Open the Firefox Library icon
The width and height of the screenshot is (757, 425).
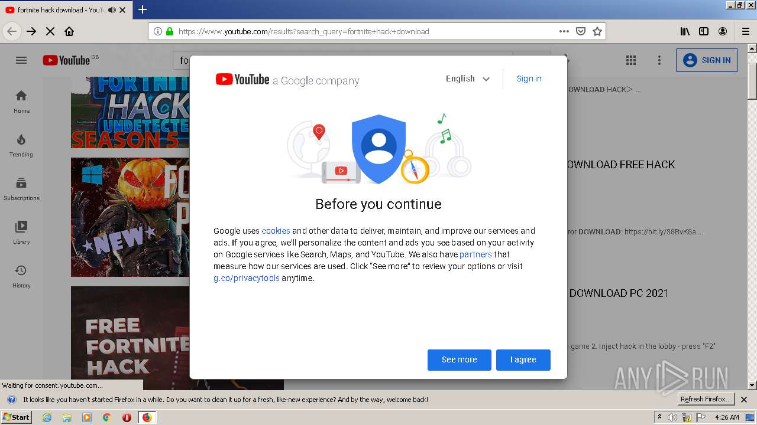click(x=685, y=31)
